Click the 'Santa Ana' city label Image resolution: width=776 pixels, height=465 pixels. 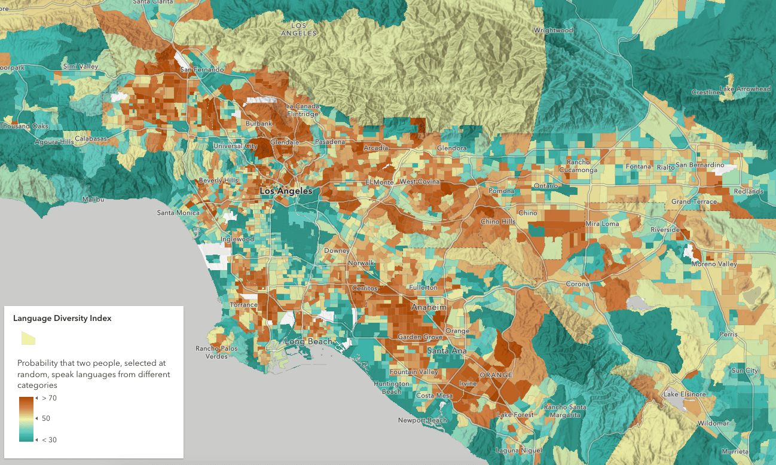point(447,351)
